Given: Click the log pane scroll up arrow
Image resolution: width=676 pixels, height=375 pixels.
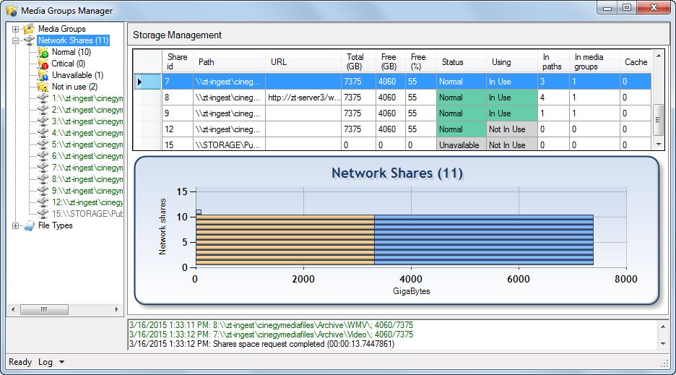Looking at the screenshot, I should coord(663,327).
